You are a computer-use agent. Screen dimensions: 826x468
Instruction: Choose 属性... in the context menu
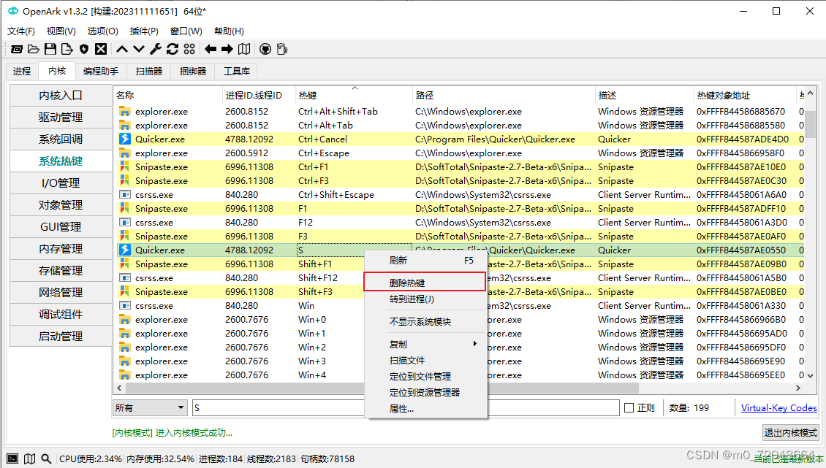click(x=425, y=409)
